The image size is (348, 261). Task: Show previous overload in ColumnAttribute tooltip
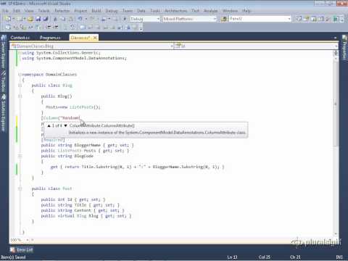(49, 125)
